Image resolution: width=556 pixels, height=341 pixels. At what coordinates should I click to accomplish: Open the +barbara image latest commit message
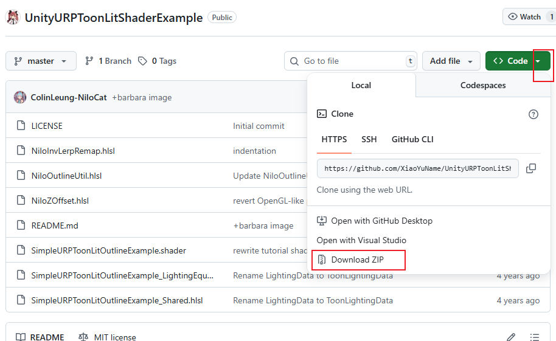pyautogui.click(x=142, y=97)
